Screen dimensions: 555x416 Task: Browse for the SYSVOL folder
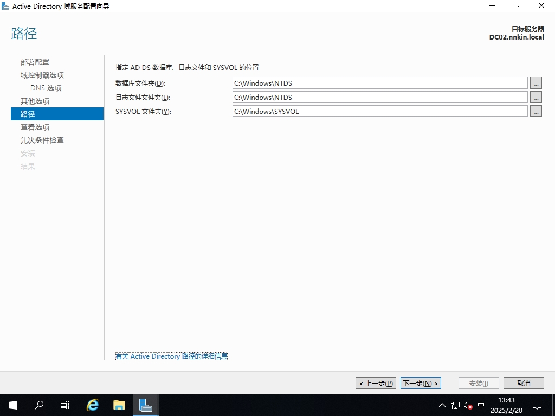pyautogui.click(x=536, y=111)
